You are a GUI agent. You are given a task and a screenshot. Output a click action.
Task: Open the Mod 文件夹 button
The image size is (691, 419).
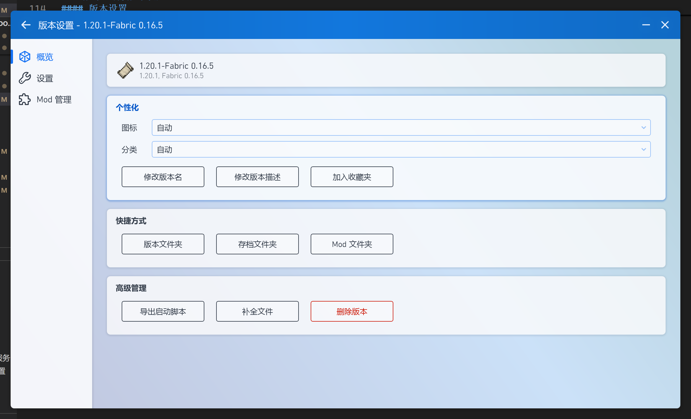click(x=352, y=244)
